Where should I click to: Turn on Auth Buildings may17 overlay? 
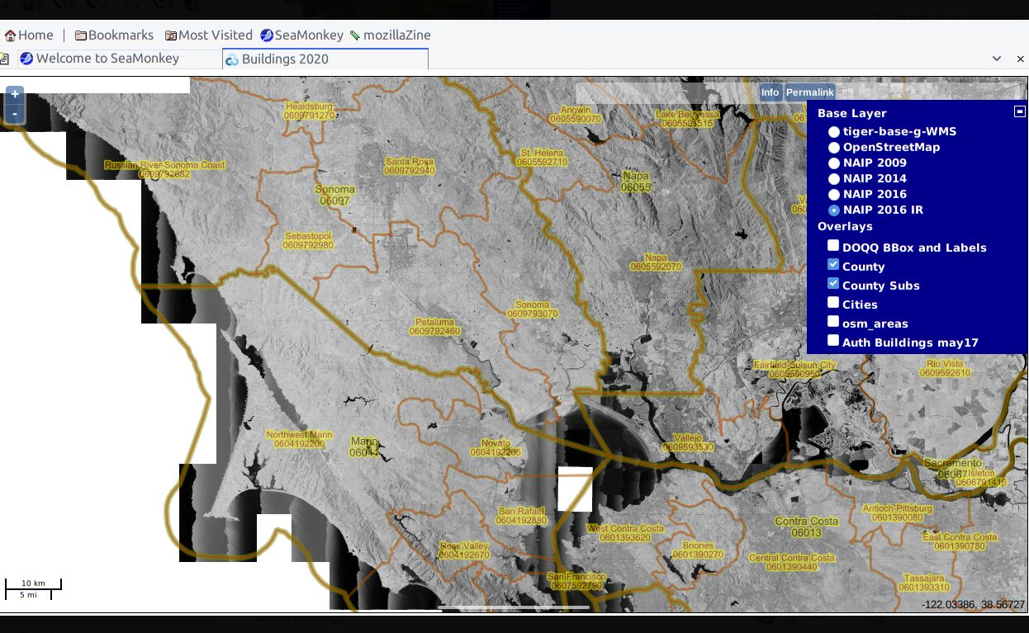(x=833, y=341)
